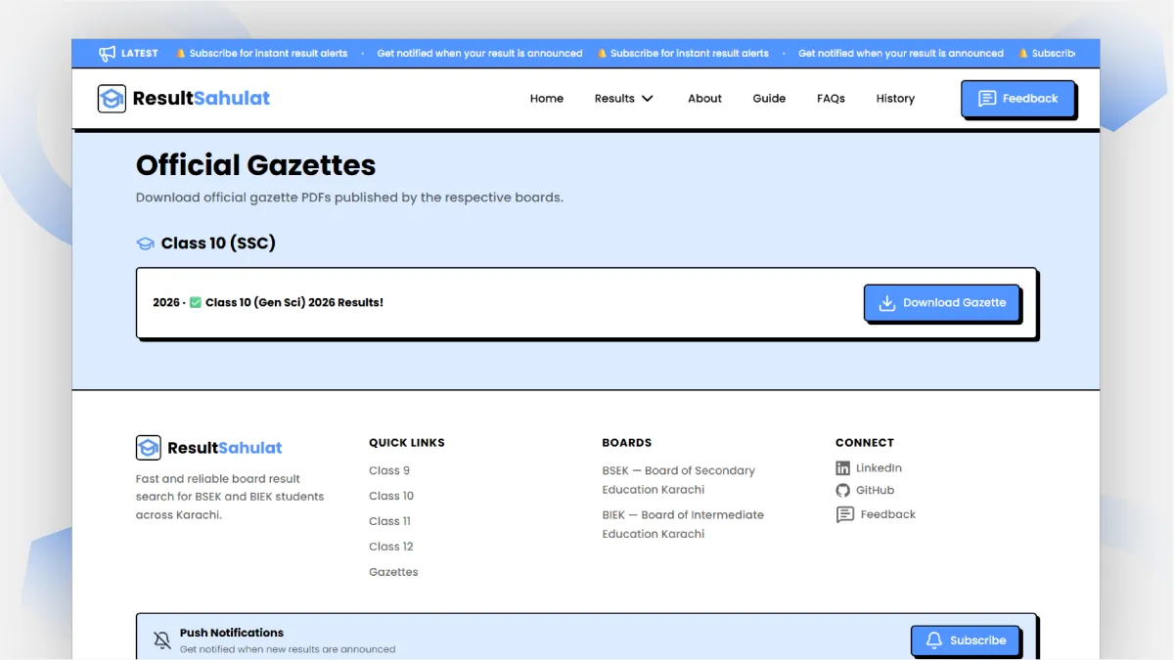Select the History navigation item
Viewport: 1174px width, 660px height.
tap(895, 99)
